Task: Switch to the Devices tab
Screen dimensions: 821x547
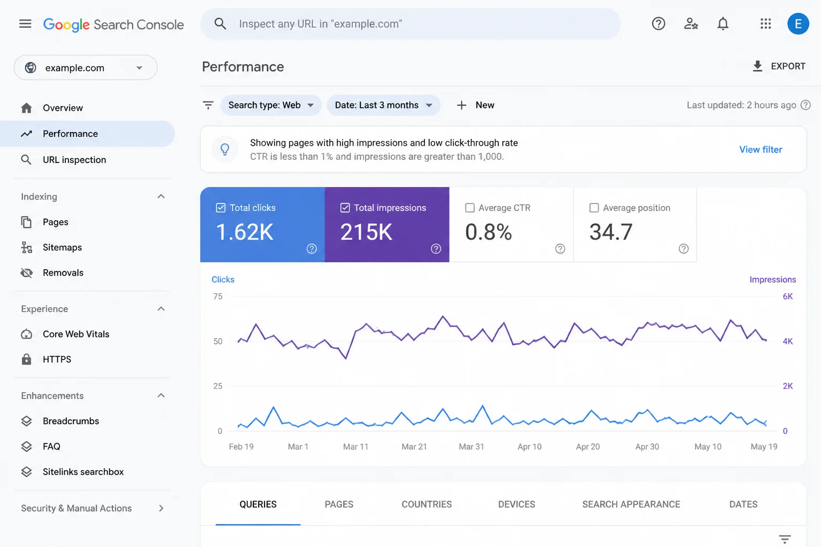Action: (x=516, y=504)
